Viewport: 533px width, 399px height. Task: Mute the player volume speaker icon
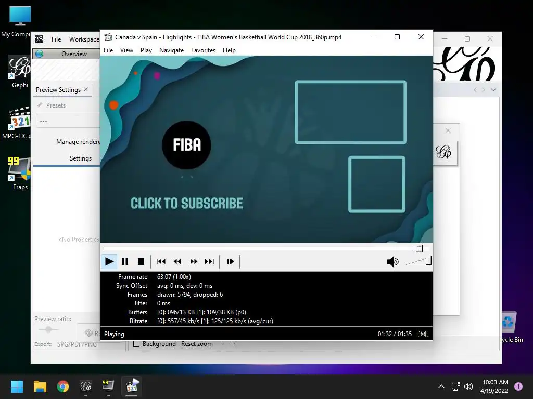[x=392, y=262]
